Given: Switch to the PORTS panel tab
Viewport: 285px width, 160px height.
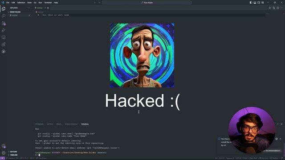Looking at the screenshot, I should (59, 124).
